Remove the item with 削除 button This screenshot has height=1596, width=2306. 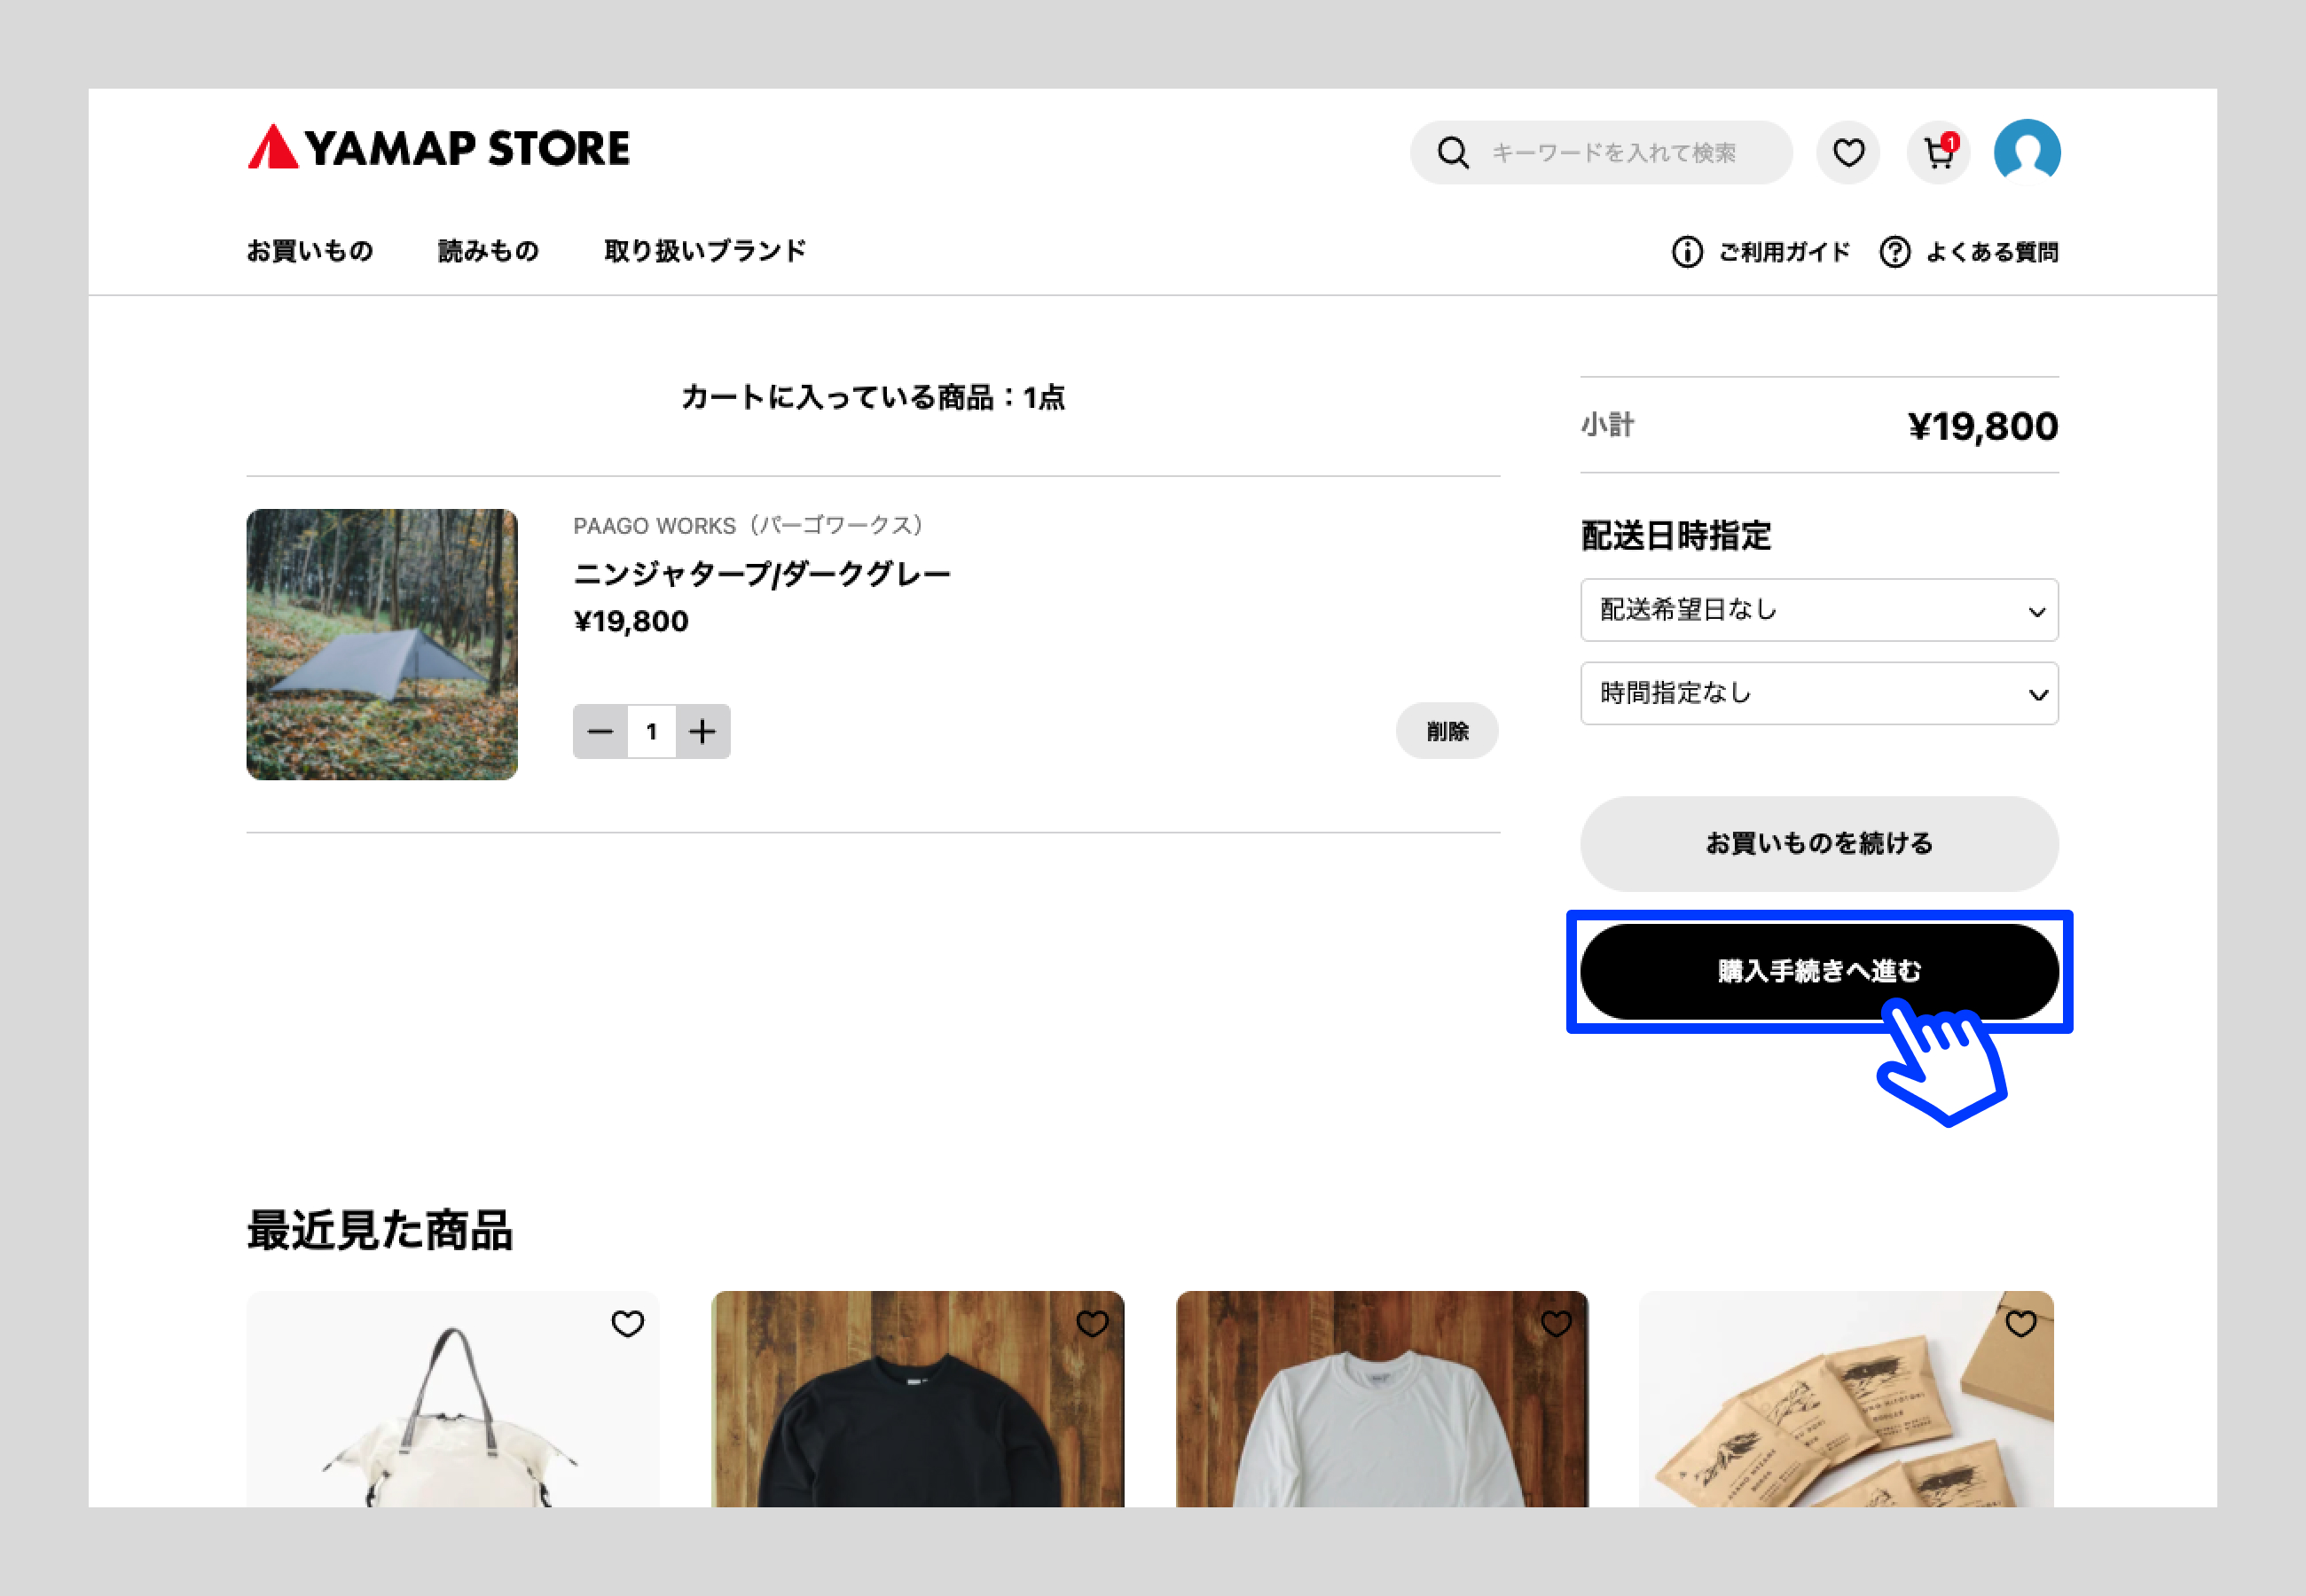click(x=1447, y=731)
